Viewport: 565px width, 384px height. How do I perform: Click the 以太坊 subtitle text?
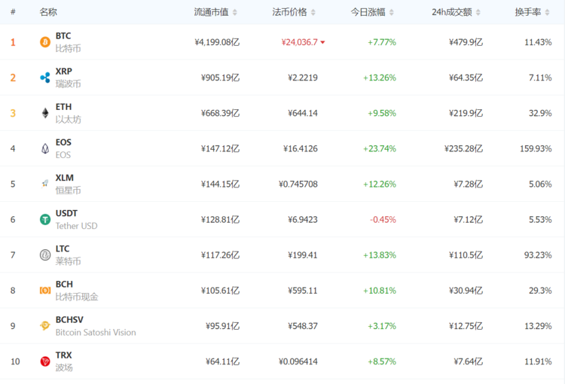[68, 119]
